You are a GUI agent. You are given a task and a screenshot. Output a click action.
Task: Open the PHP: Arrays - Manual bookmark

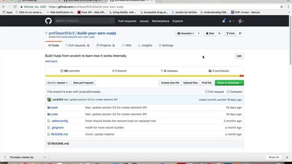click(245, 12)
